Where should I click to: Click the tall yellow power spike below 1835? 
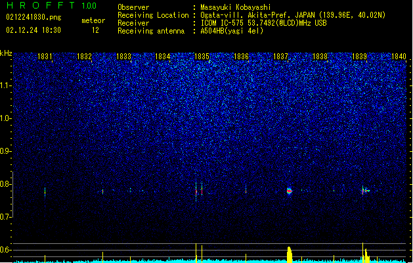(x=196, y=252)
